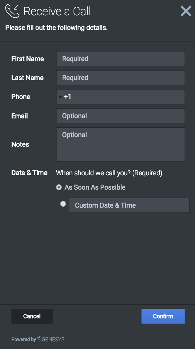Close the Receive a Call dialog
Image resolution: width=195 pixels, height=349 pixels.
pos(186,11)
